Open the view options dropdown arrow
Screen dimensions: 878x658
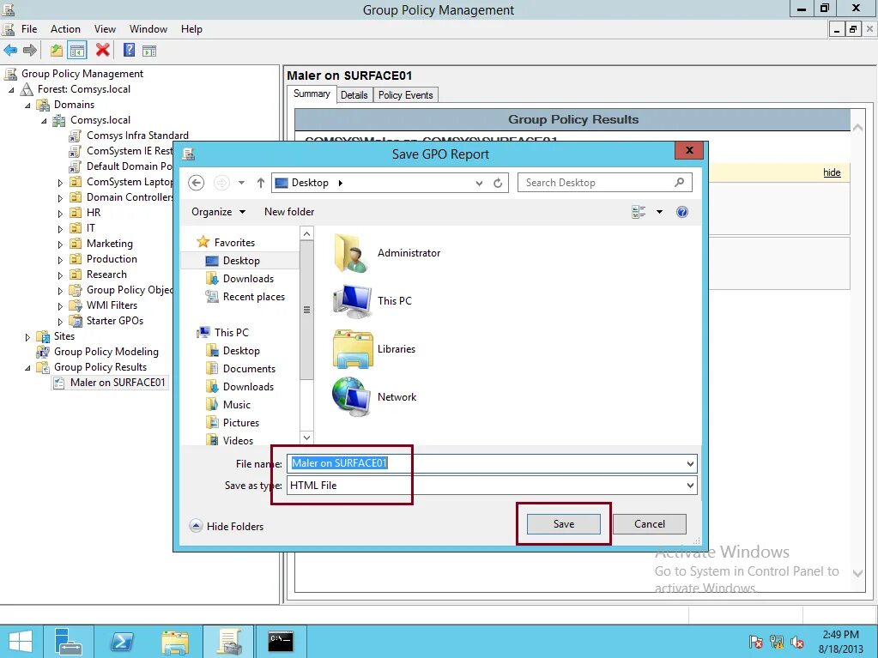[x=659, y=212]
